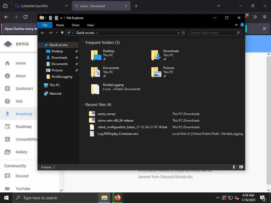Viewport: 271px width, 203px height.
Task: Select Desktop in navigation pane
Action: [57, 51]
